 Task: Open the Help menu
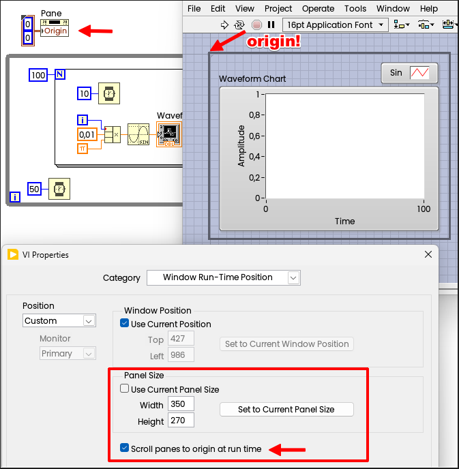tap(428, 9)
